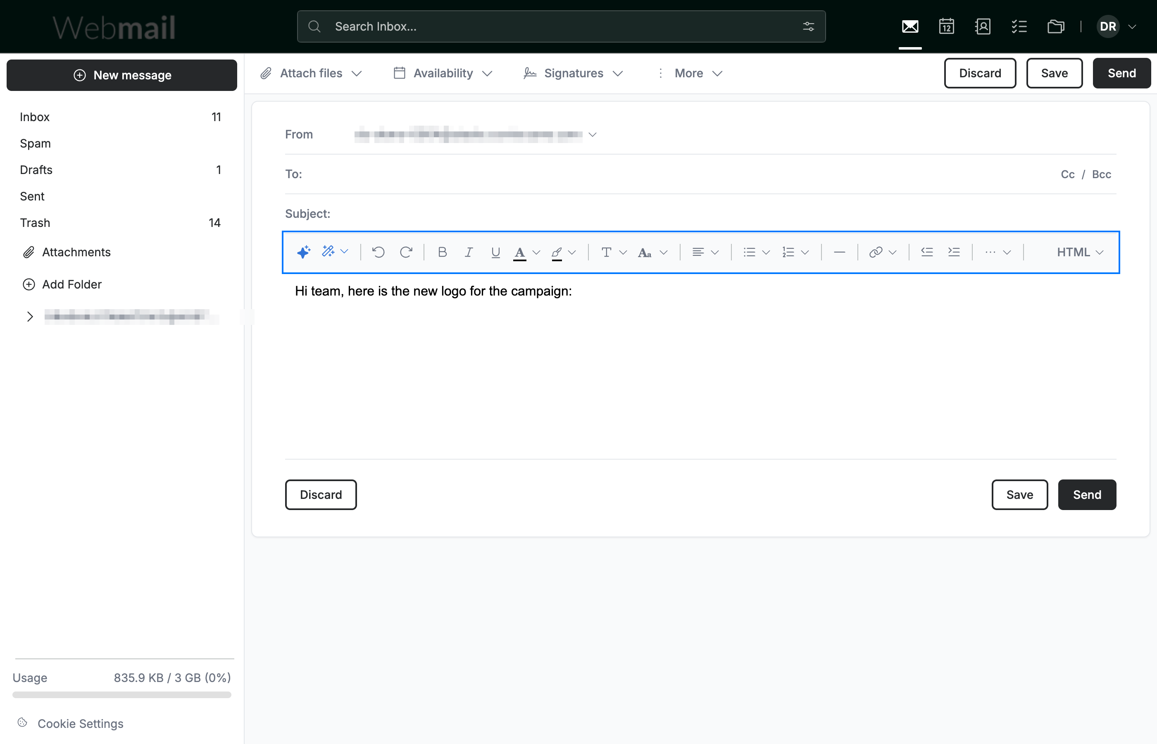
Task: Open the Calendar icon in header
Action: (x=946, y=26)
